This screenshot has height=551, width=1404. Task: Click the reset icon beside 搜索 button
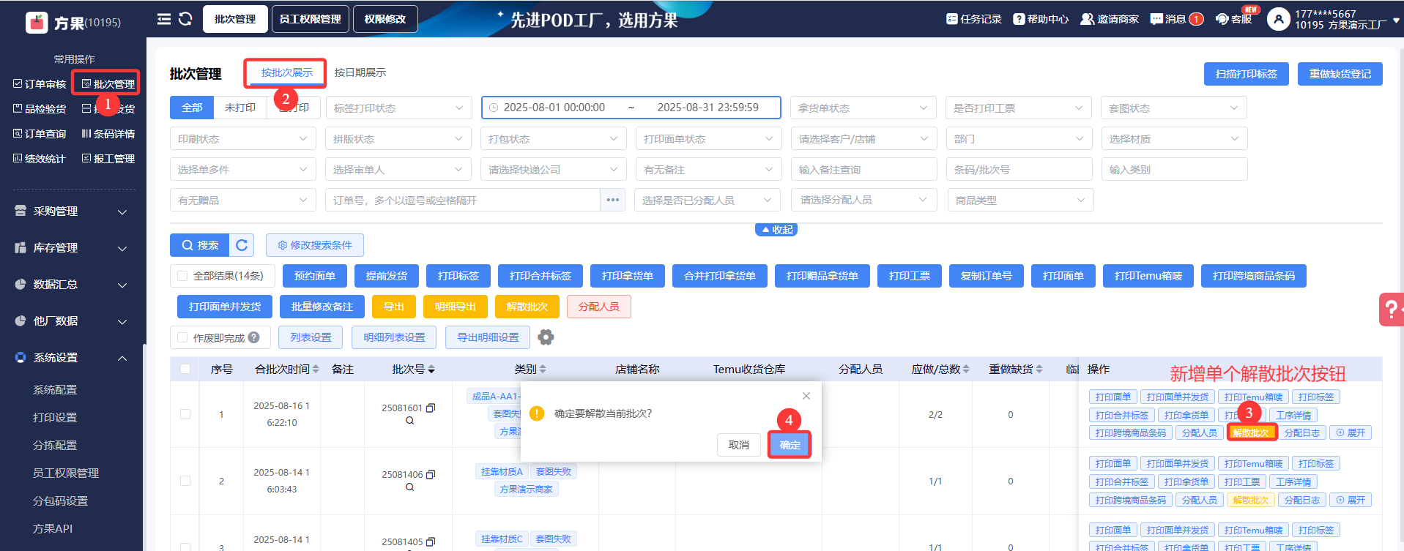click(242, 245)
